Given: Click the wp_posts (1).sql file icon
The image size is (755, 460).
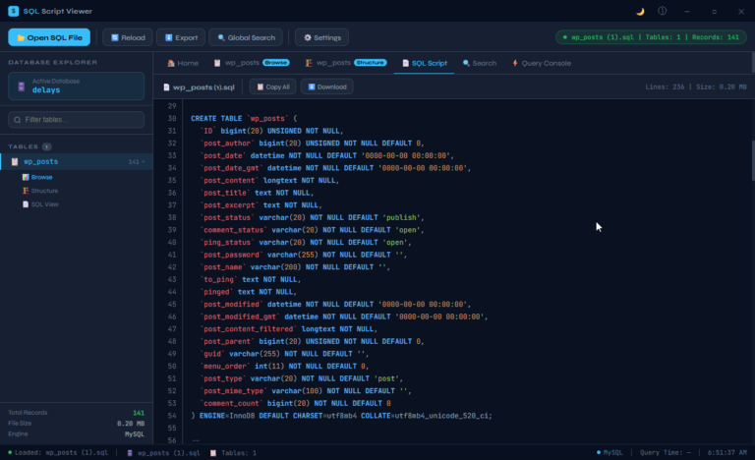Looking at the screenshot, I should [x=166, y=87].
